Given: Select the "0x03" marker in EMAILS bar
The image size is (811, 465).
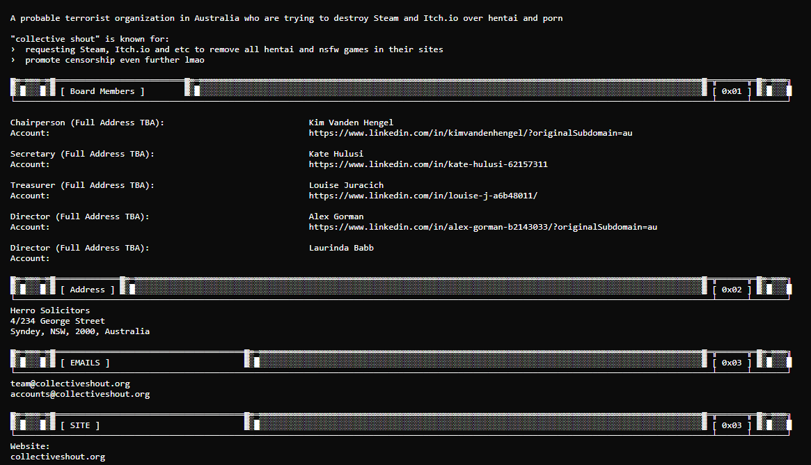Looking at the screenshot, I should click(x=732, y=363).
